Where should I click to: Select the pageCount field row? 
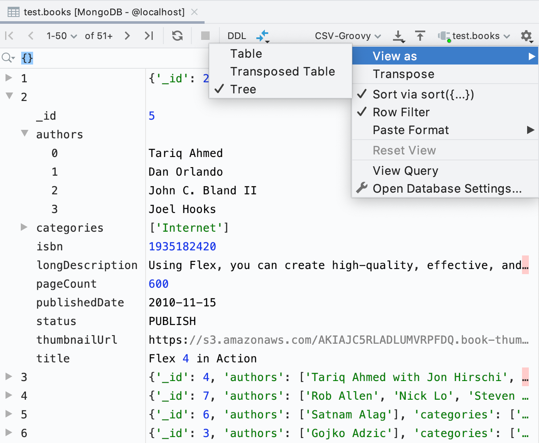click(x=67, y=284)
